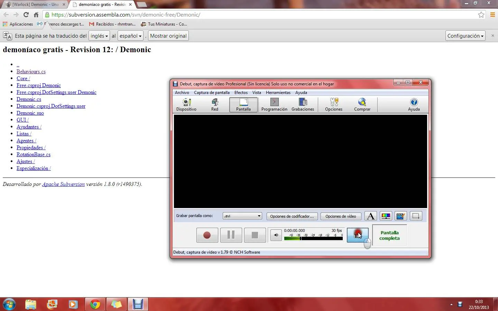Open the Efectos menu
The image size is (498, 311).
pos(241,93)
